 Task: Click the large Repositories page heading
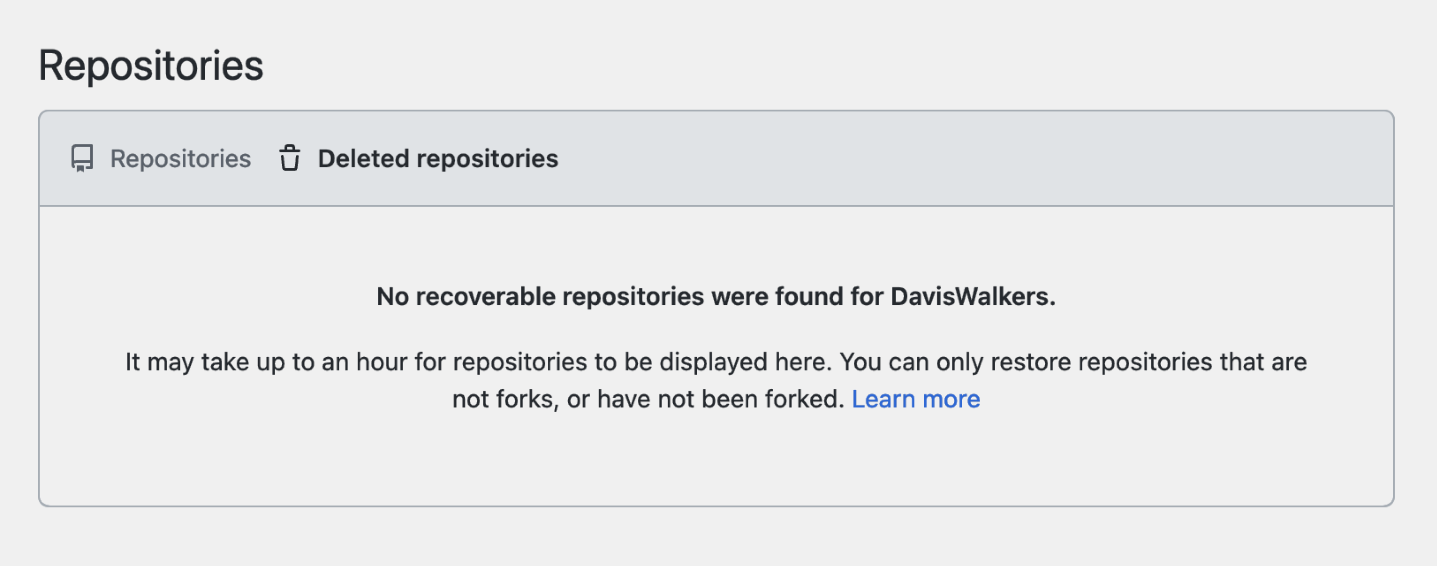[x=151, y=66]
